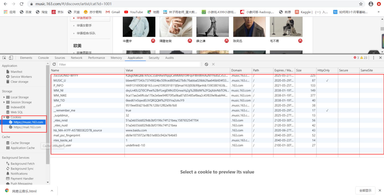Sort cookies by the HttpOnly column header

327,70
